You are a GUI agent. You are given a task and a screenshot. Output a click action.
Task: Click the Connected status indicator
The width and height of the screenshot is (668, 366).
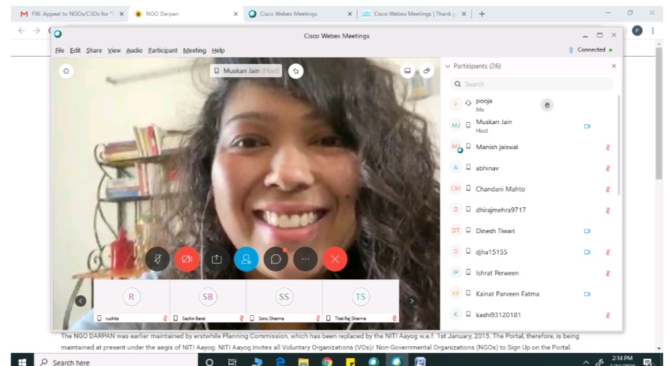[x=591, y=50]
